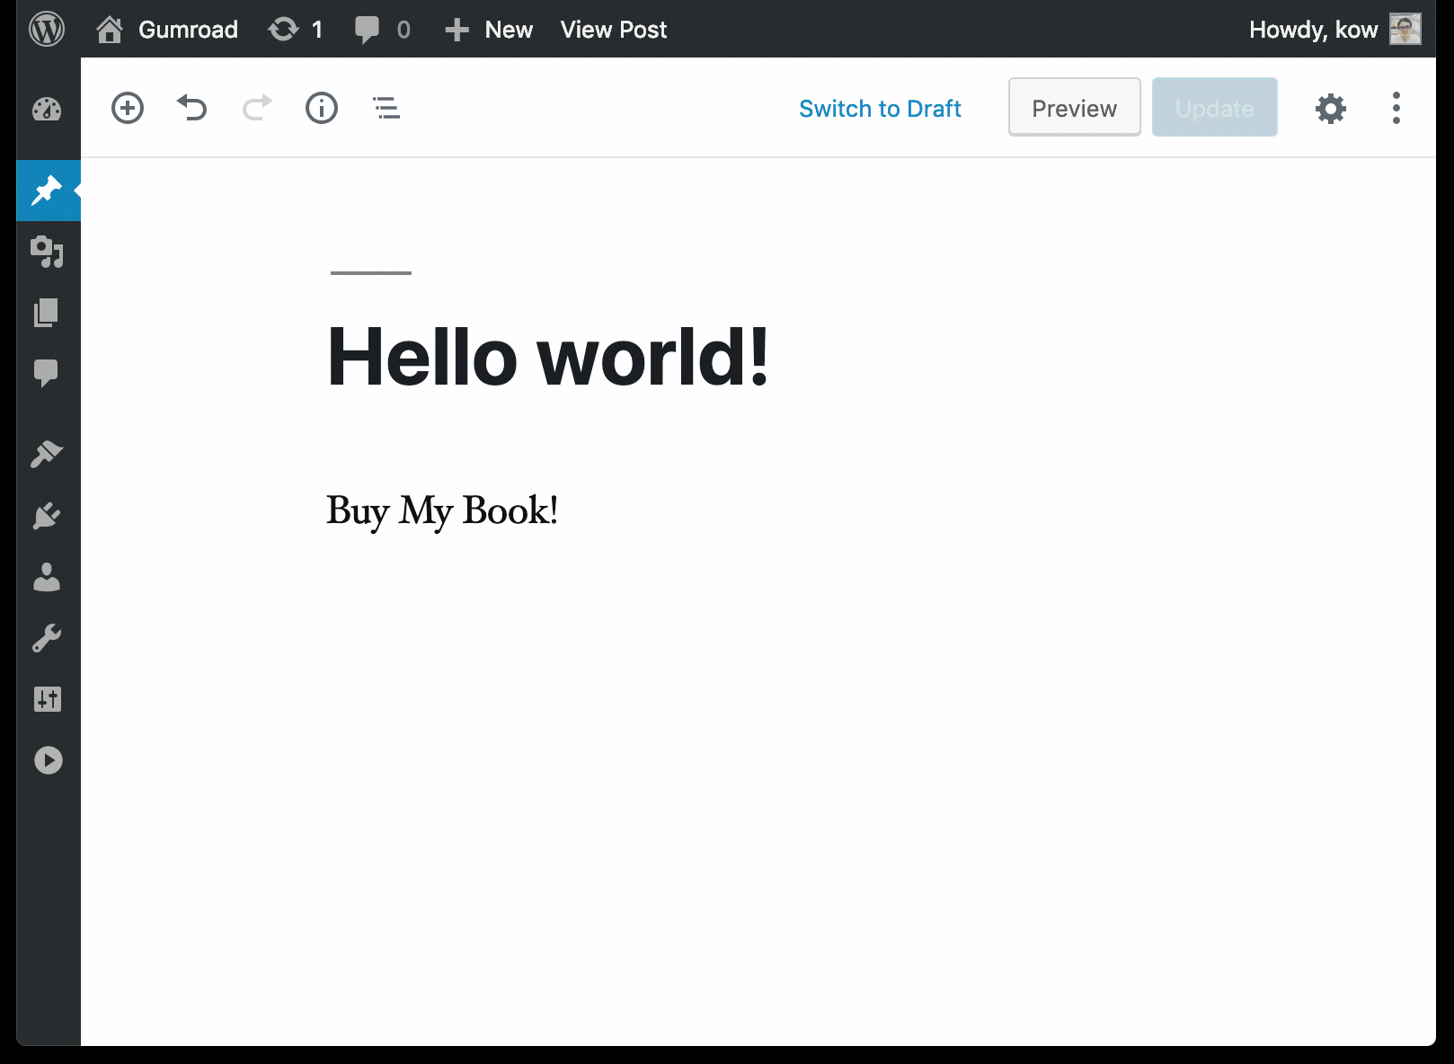
Task: Open Appearance menu in sidebar
Action: 47,455
